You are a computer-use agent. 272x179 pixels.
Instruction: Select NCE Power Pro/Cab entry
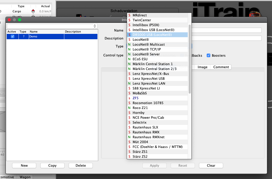coord(157,117)
